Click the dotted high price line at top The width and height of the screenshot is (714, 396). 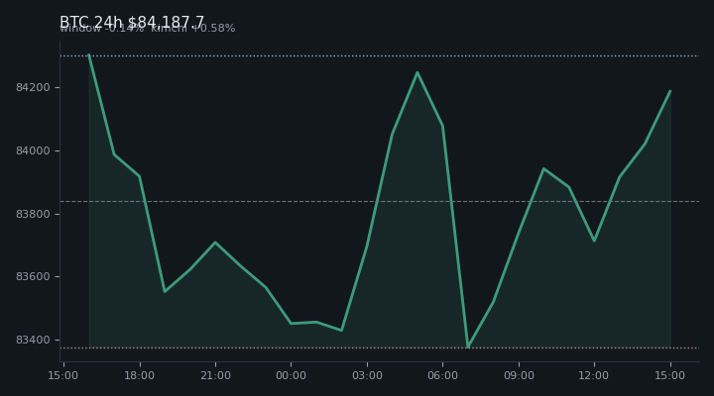(380, 55)
